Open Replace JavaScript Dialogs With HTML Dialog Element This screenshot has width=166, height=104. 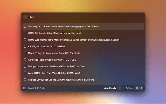tap(61, 80)
